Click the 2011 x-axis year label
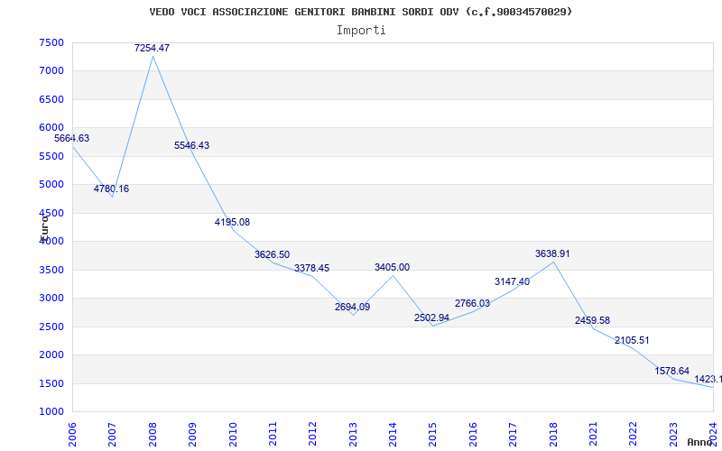Screen dimensions: 722x451 273,434
